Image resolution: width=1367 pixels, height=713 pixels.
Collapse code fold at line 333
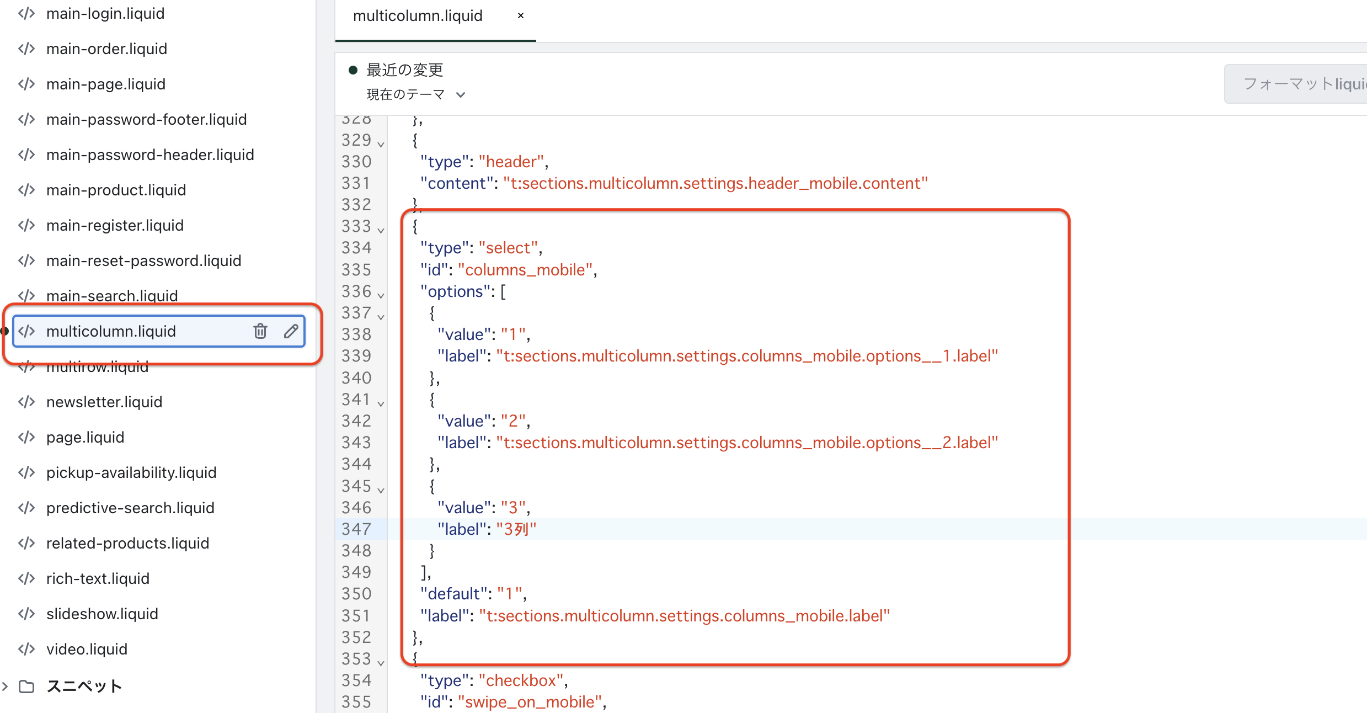[381, 230]
